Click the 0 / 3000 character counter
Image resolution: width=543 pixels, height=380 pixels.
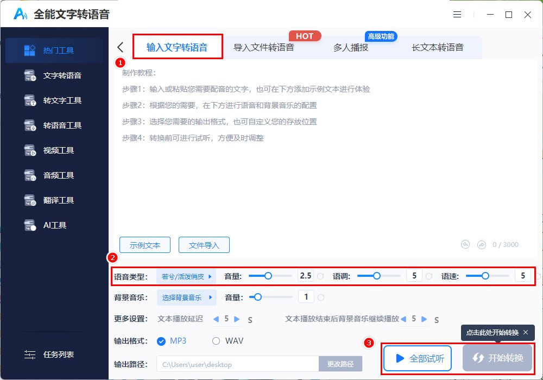point(506,245)
